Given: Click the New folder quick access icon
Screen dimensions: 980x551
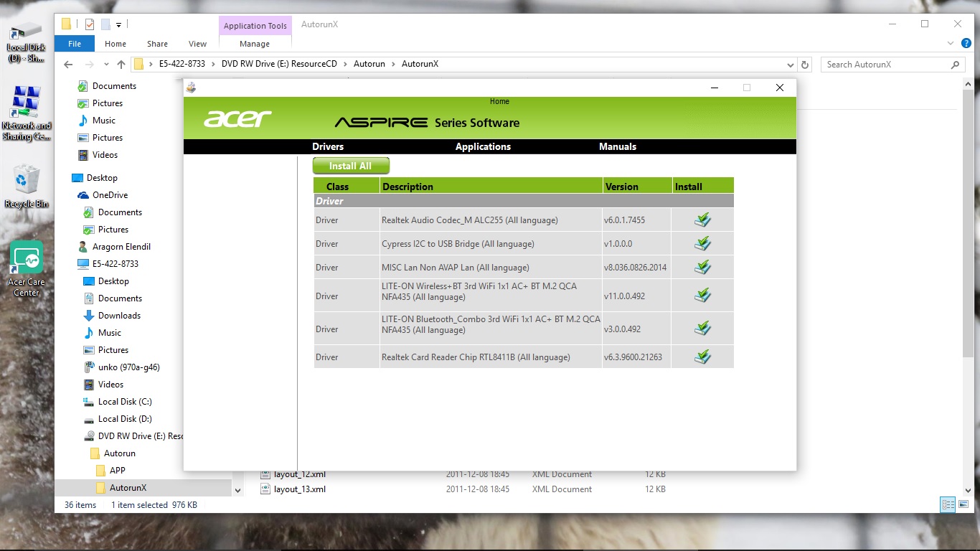Looking at the screenshot, I should point(105,24).
